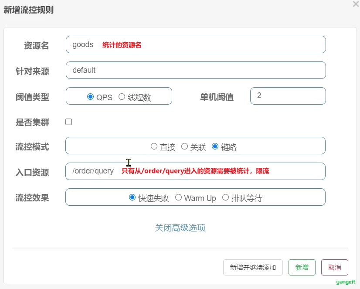Click the 流控模式 label

pos(32,147)
